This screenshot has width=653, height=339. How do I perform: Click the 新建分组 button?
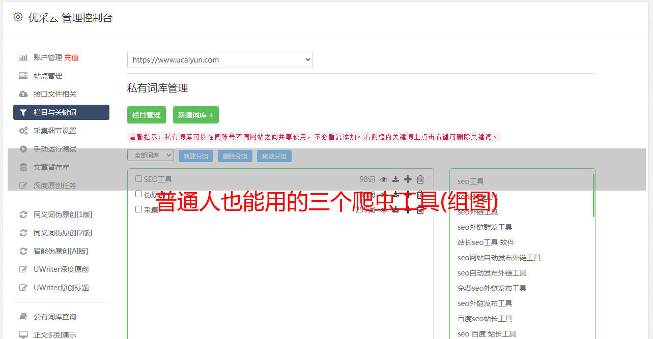click(x=196, y=156)
